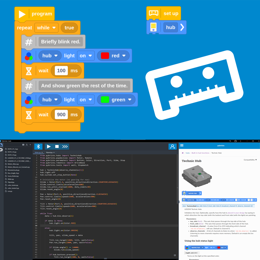Open the 'on' dropdown on the green light block
Viewport: 260px width, 260px height.
click(x=86, y=100)
